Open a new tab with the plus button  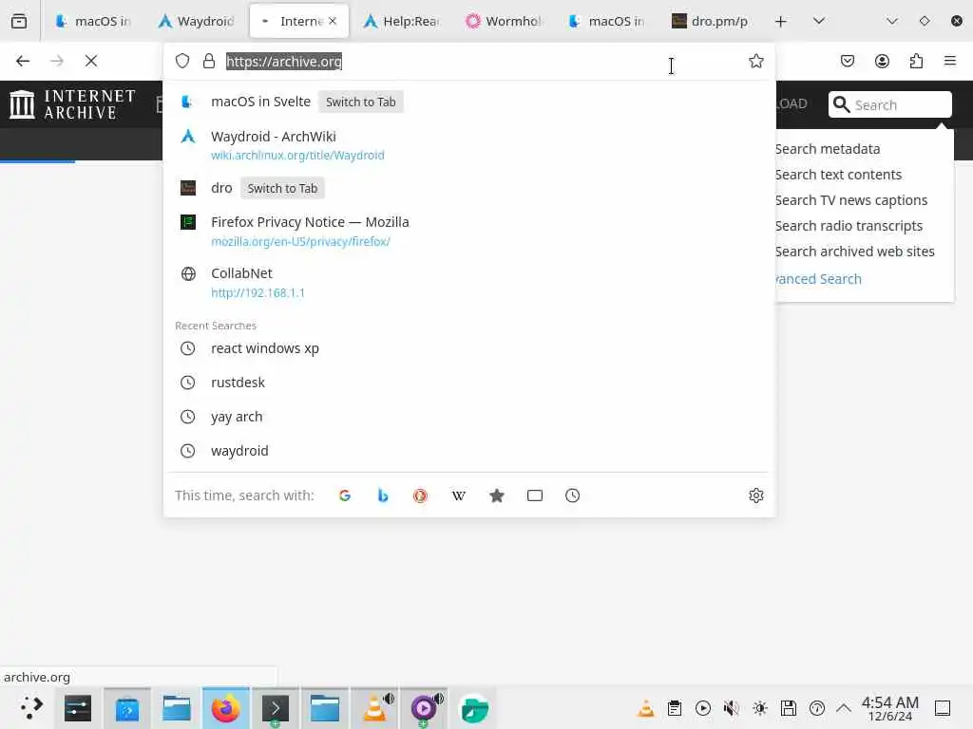pos(781,21)
